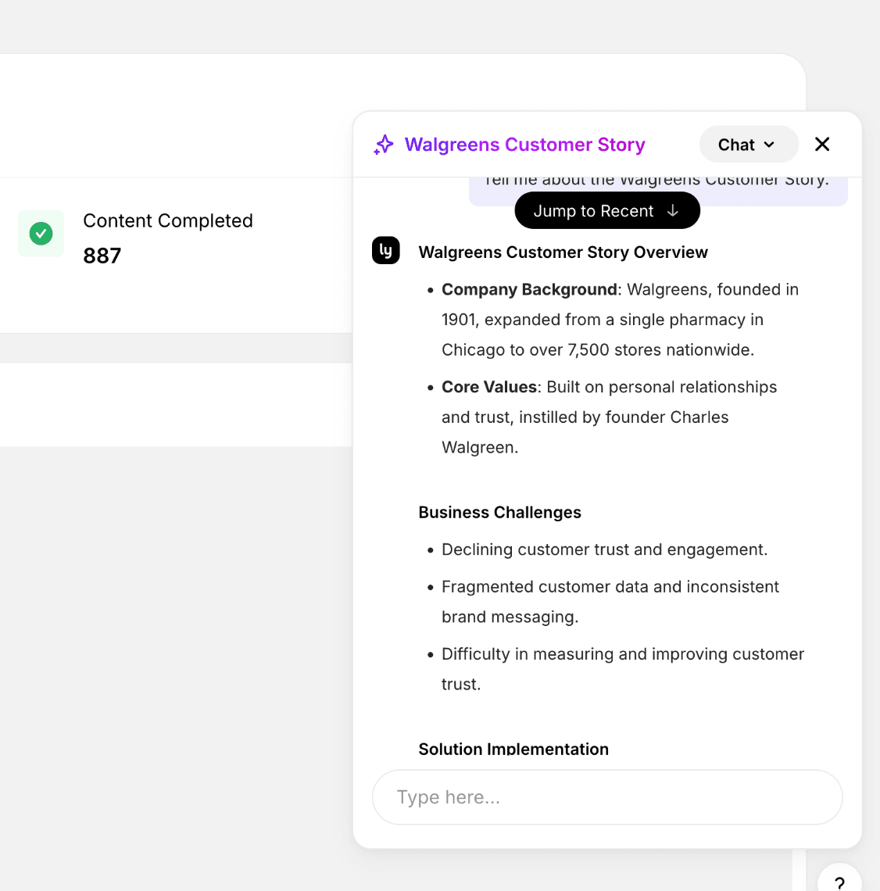
Task: Click the Jump to Recent button
Action: 606,211
